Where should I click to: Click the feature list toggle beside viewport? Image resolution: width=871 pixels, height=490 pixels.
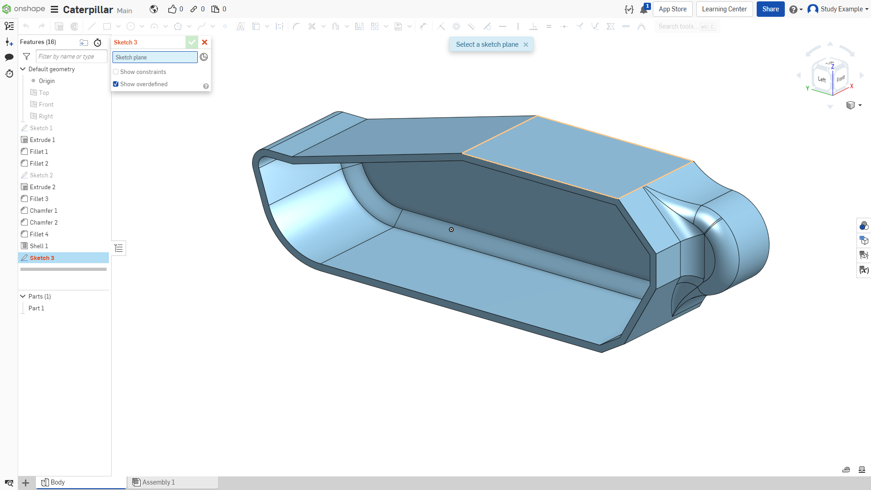119,248
